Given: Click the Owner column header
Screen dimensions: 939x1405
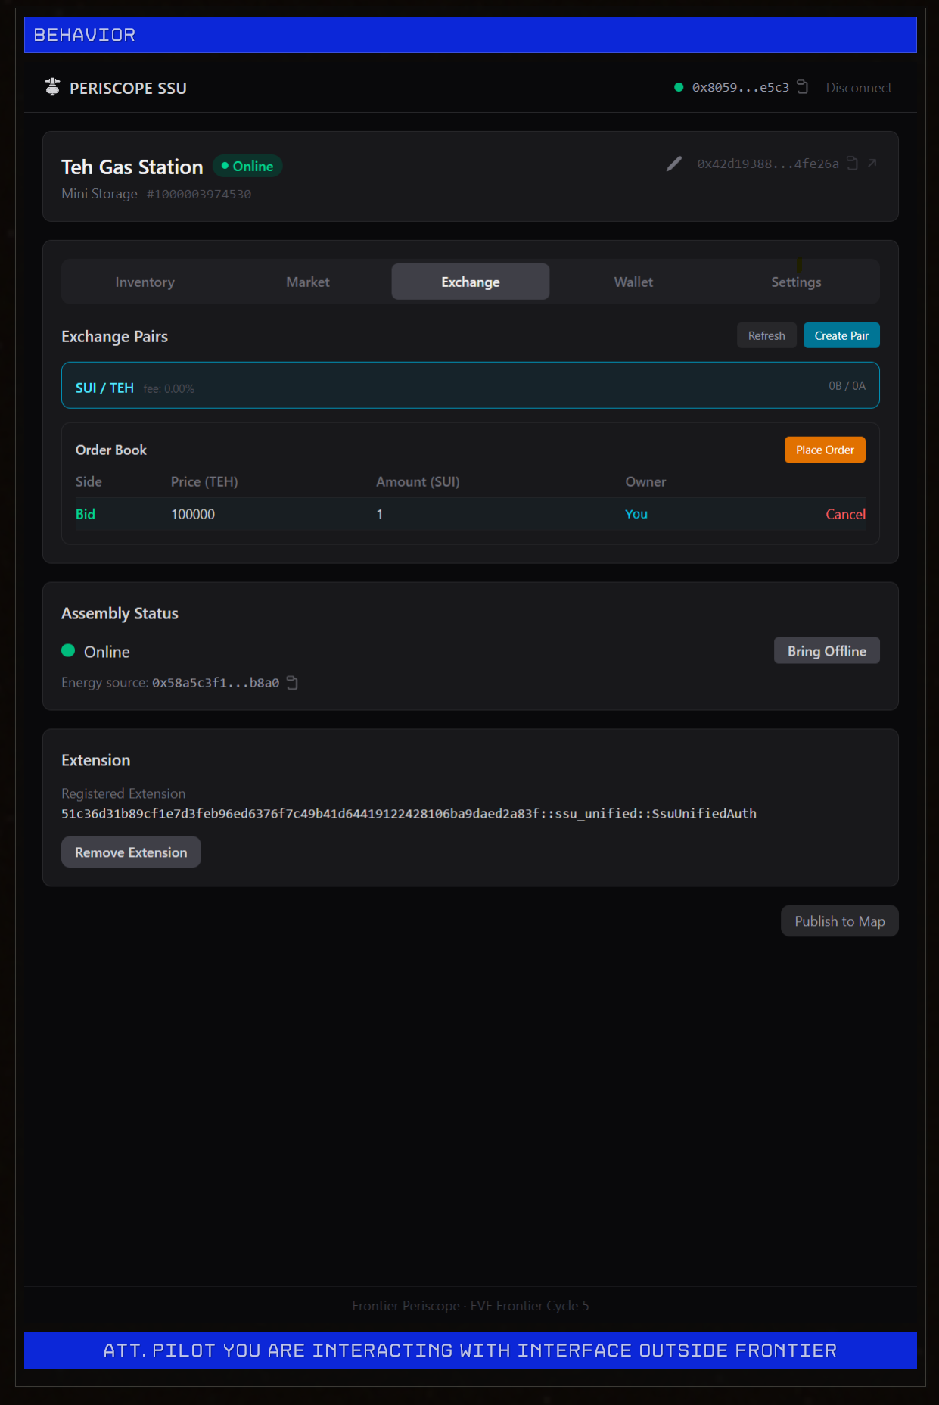Looking at the screenshot, I should (645, 481).
